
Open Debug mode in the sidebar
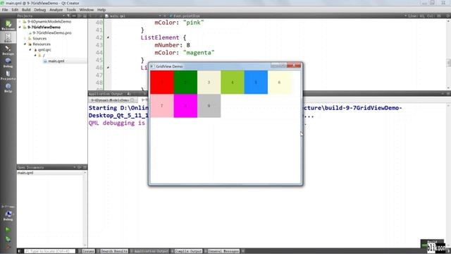click(x=8, y=63)
